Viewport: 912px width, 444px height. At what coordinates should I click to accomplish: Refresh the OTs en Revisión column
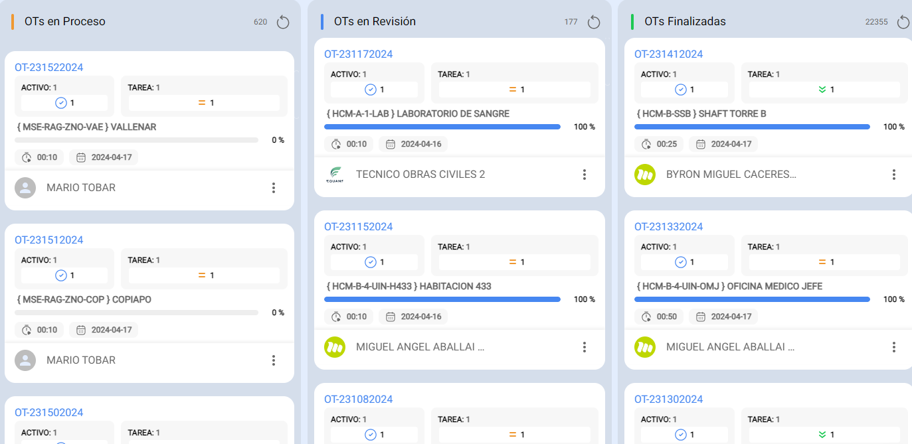pyautogui.click(x=594, y=22)
